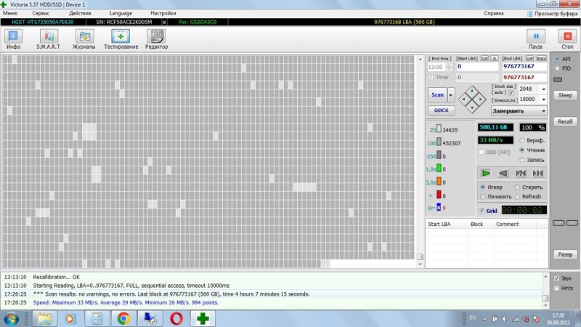Click the QUICK scan button

click(x=440, y=110)
